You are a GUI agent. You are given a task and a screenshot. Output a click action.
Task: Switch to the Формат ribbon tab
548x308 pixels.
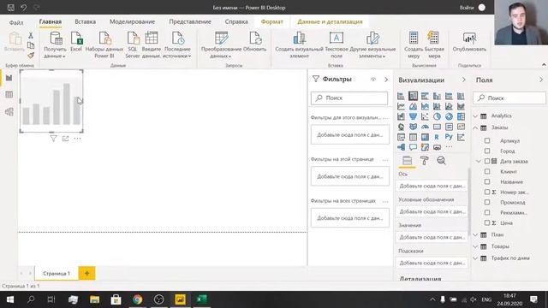pos(272,21)
